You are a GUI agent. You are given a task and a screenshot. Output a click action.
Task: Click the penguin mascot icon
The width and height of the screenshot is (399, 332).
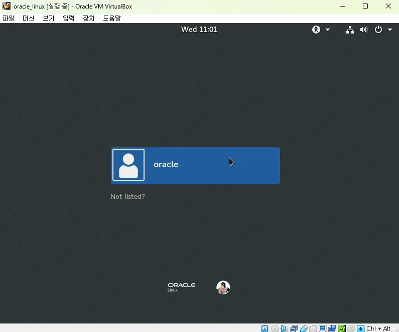[x=223, y=287]
